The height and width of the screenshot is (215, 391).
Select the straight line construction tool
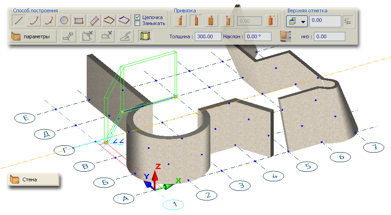[x=18, y=20]
